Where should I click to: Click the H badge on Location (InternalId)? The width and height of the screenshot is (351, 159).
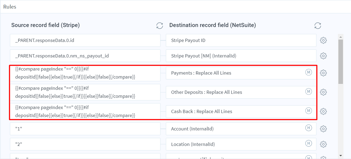[309, 144]
